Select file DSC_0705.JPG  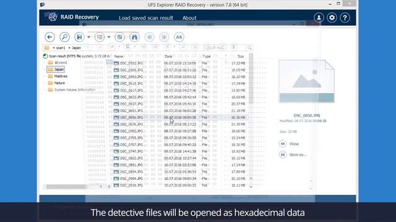pyautogui.click(x=131, y=138)
